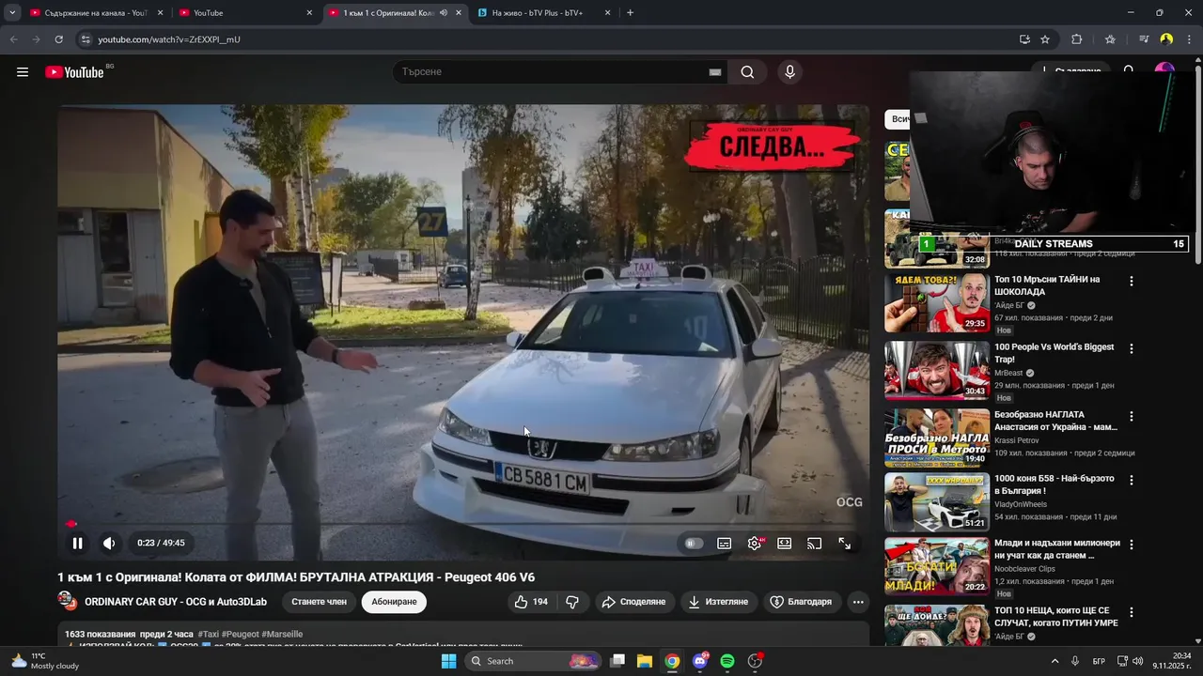Go back to previous page
Screen dimensions: 1203x676
(13, 39)
